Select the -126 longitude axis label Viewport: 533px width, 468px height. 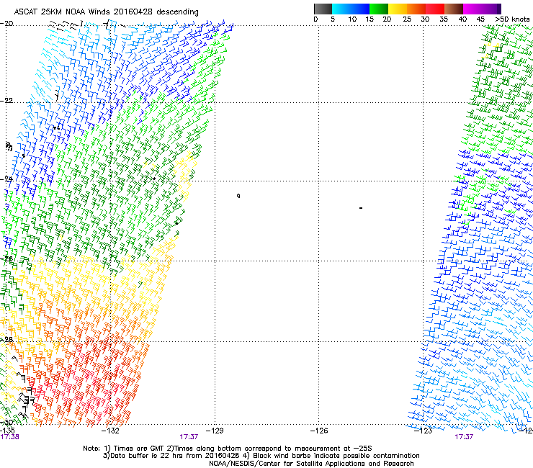coord(319,431)
